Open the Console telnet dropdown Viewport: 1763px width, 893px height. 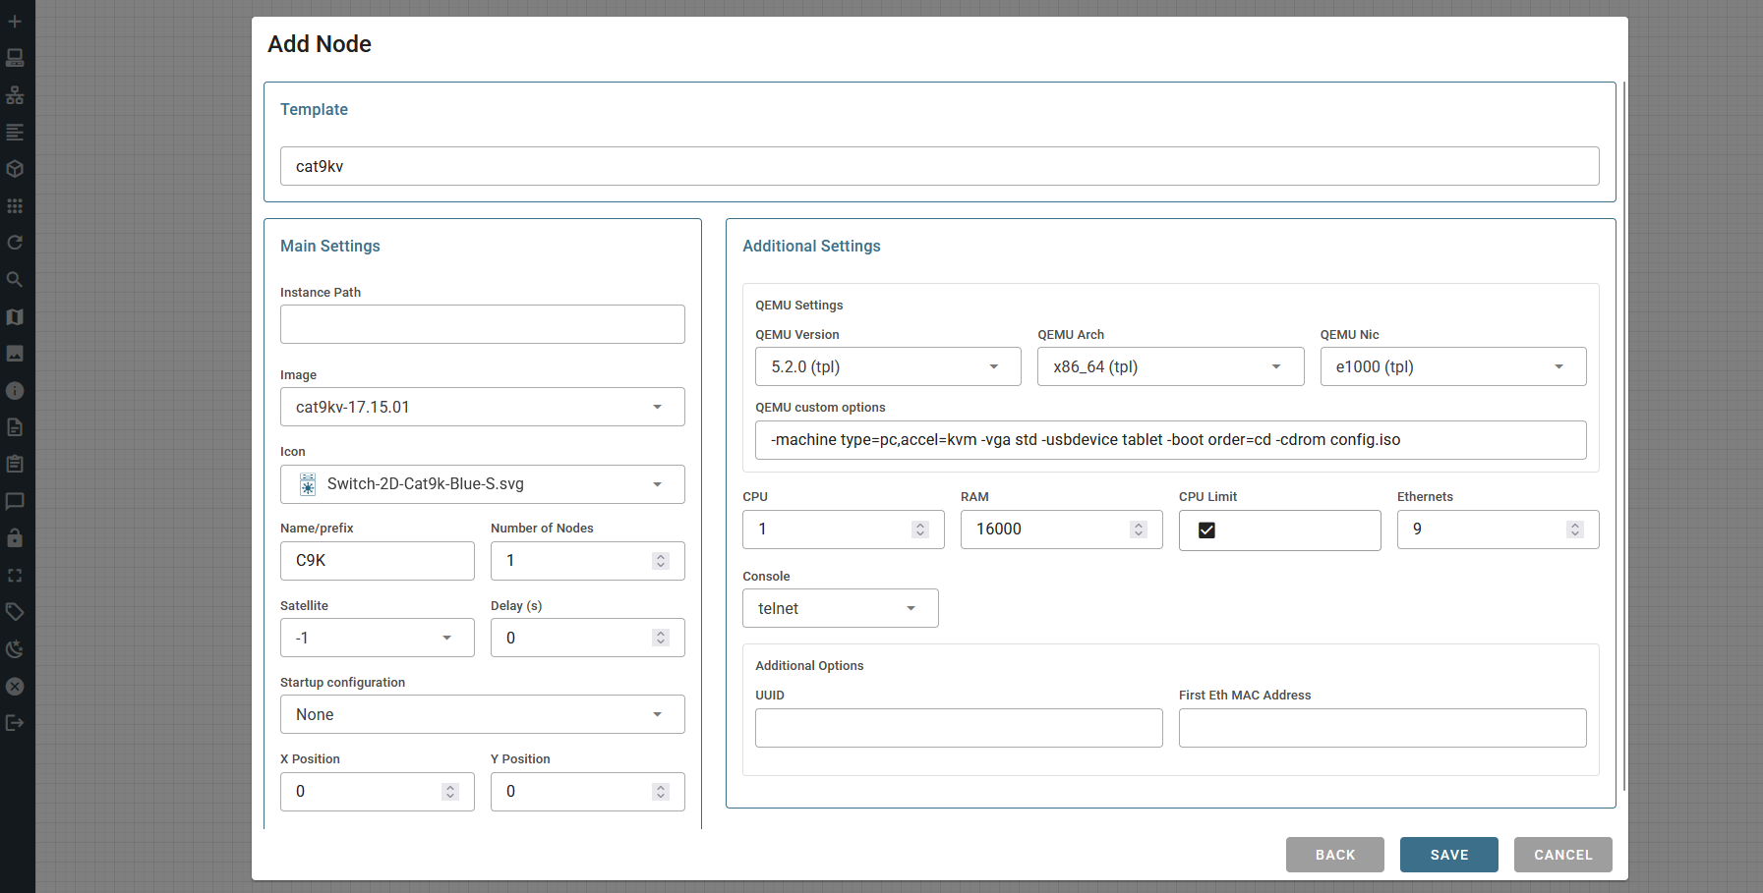(x=841, y=608)
